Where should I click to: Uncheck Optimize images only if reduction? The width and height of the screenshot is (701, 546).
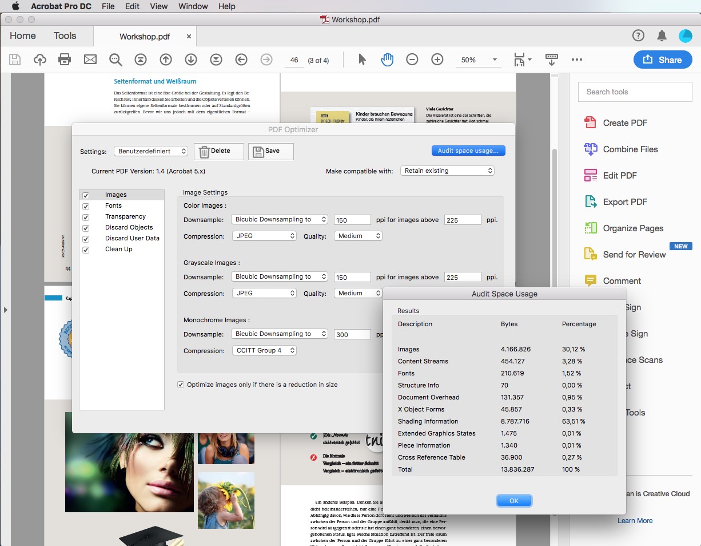(181, 385)
